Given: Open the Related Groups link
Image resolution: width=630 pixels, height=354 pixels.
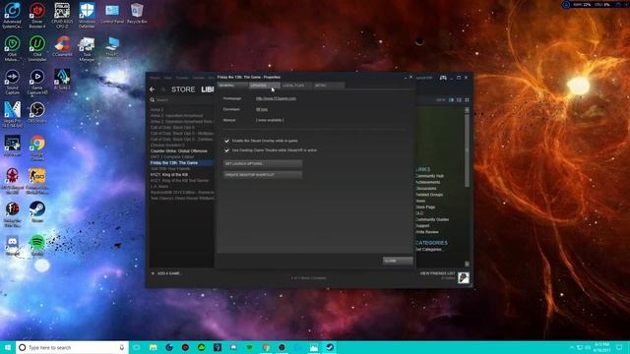Looking at the screenshot, I should [429, 195].
